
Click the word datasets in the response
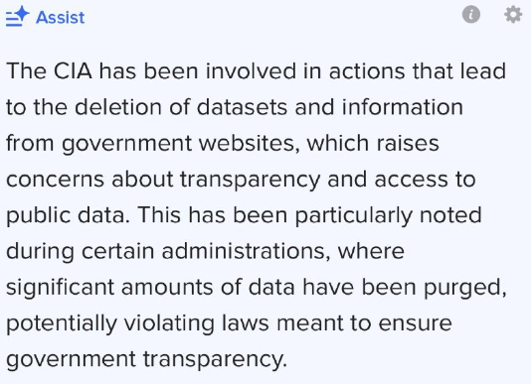click(x=242, y=107)
